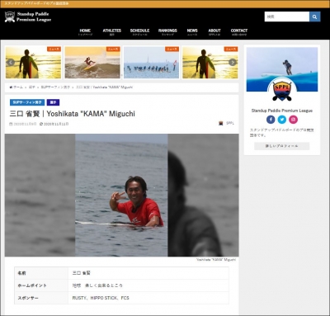Click the SPPL author avatar icon
Screen dimensions: 330x316
click(x=220, y=123)
